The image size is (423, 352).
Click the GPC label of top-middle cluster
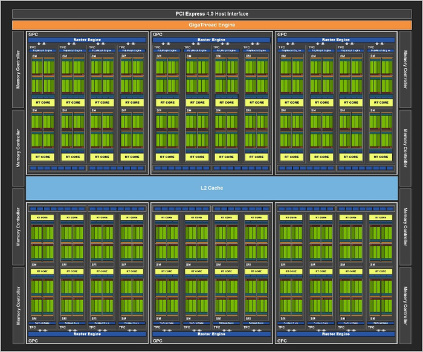tap(157, 34)
